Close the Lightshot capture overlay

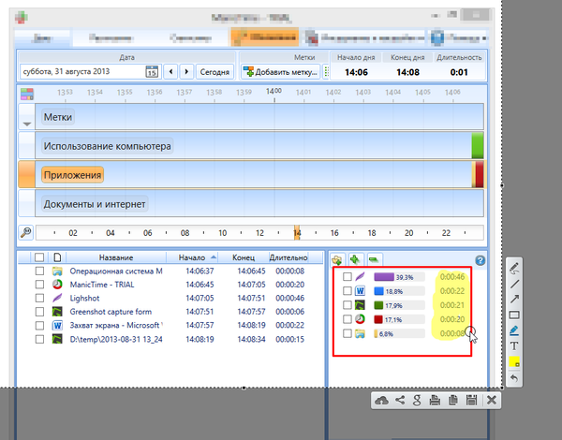(492, 401)
